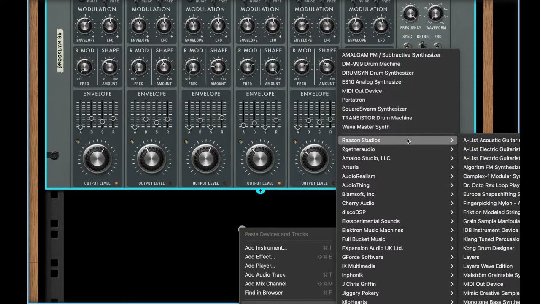Image resolution: width=540 pixels, height=304 pixels.
Task: Select Kong Drum Designer
Action: click(490, 248)
